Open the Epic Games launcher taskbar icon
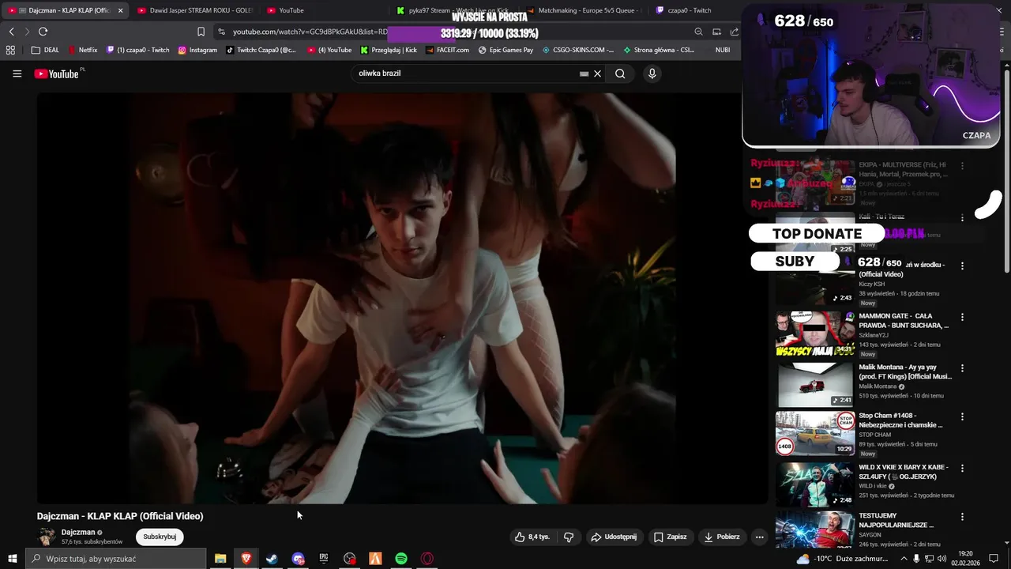Screen dimensions: 1011x569 [324, 559]
